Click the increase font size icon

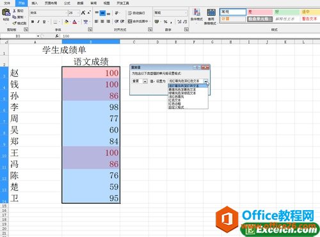[83, 13]
